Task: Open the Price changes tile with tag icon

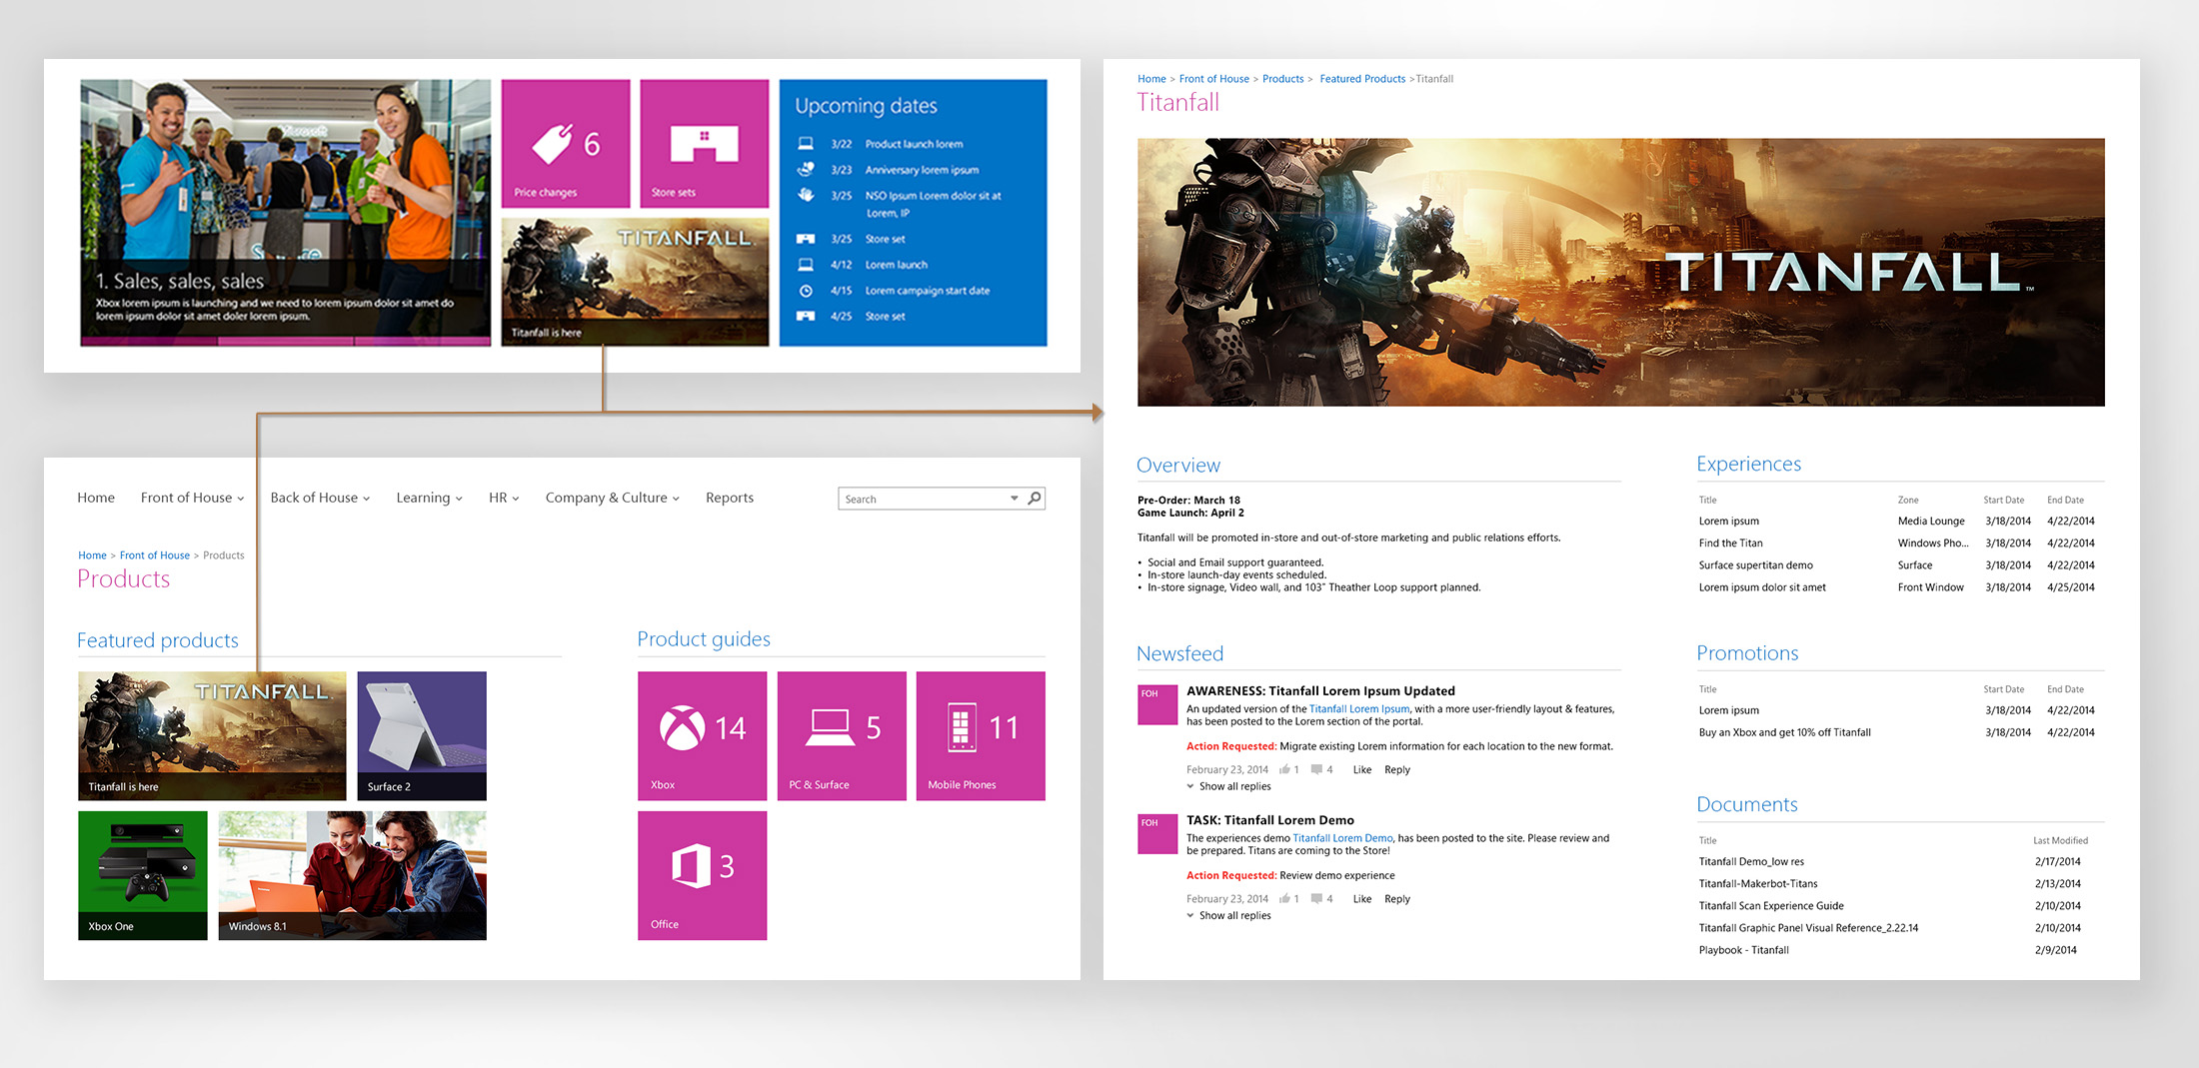Action: coord(566,143)
